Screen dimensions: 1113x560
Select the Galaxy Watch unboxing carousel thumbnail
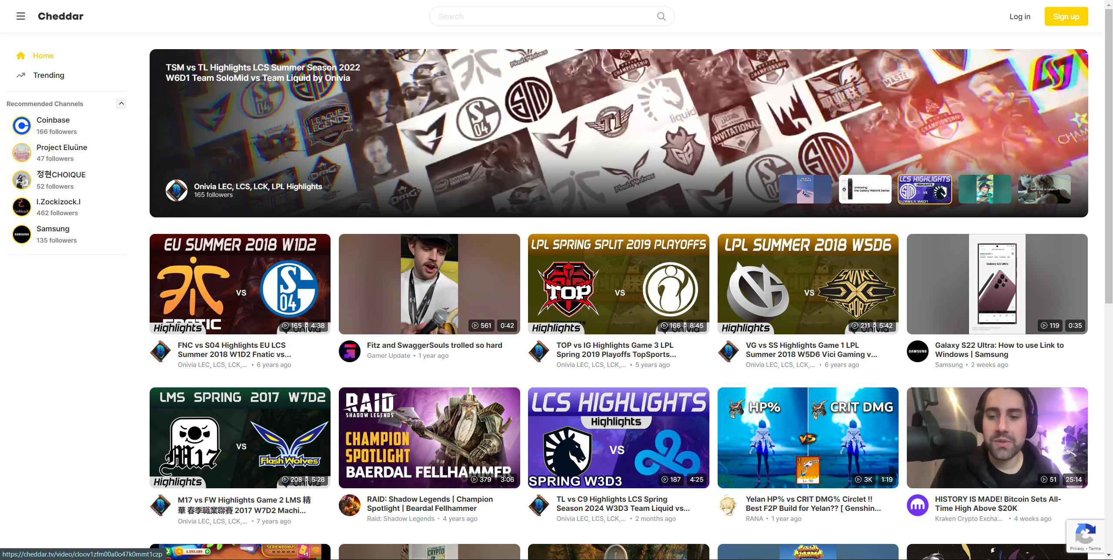click(x=865, y=189)
